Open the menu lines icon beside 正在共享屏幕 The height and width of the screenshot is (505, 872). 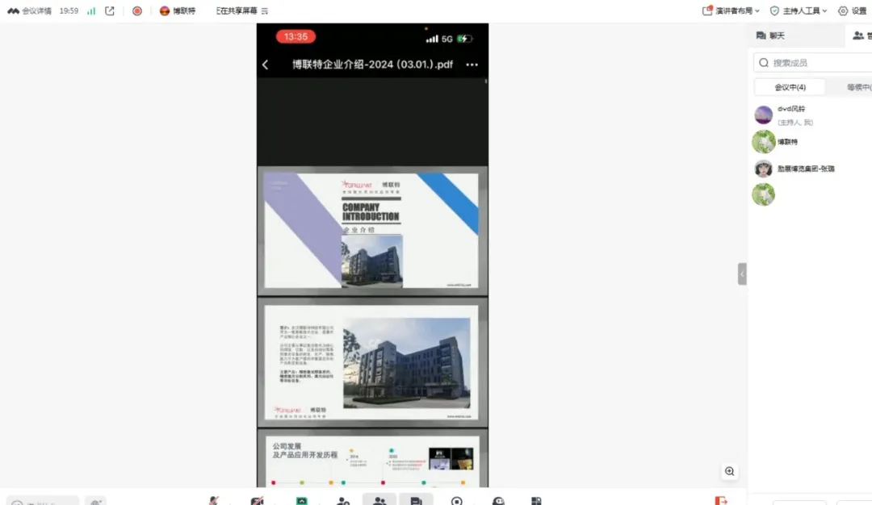click(265, 10)
